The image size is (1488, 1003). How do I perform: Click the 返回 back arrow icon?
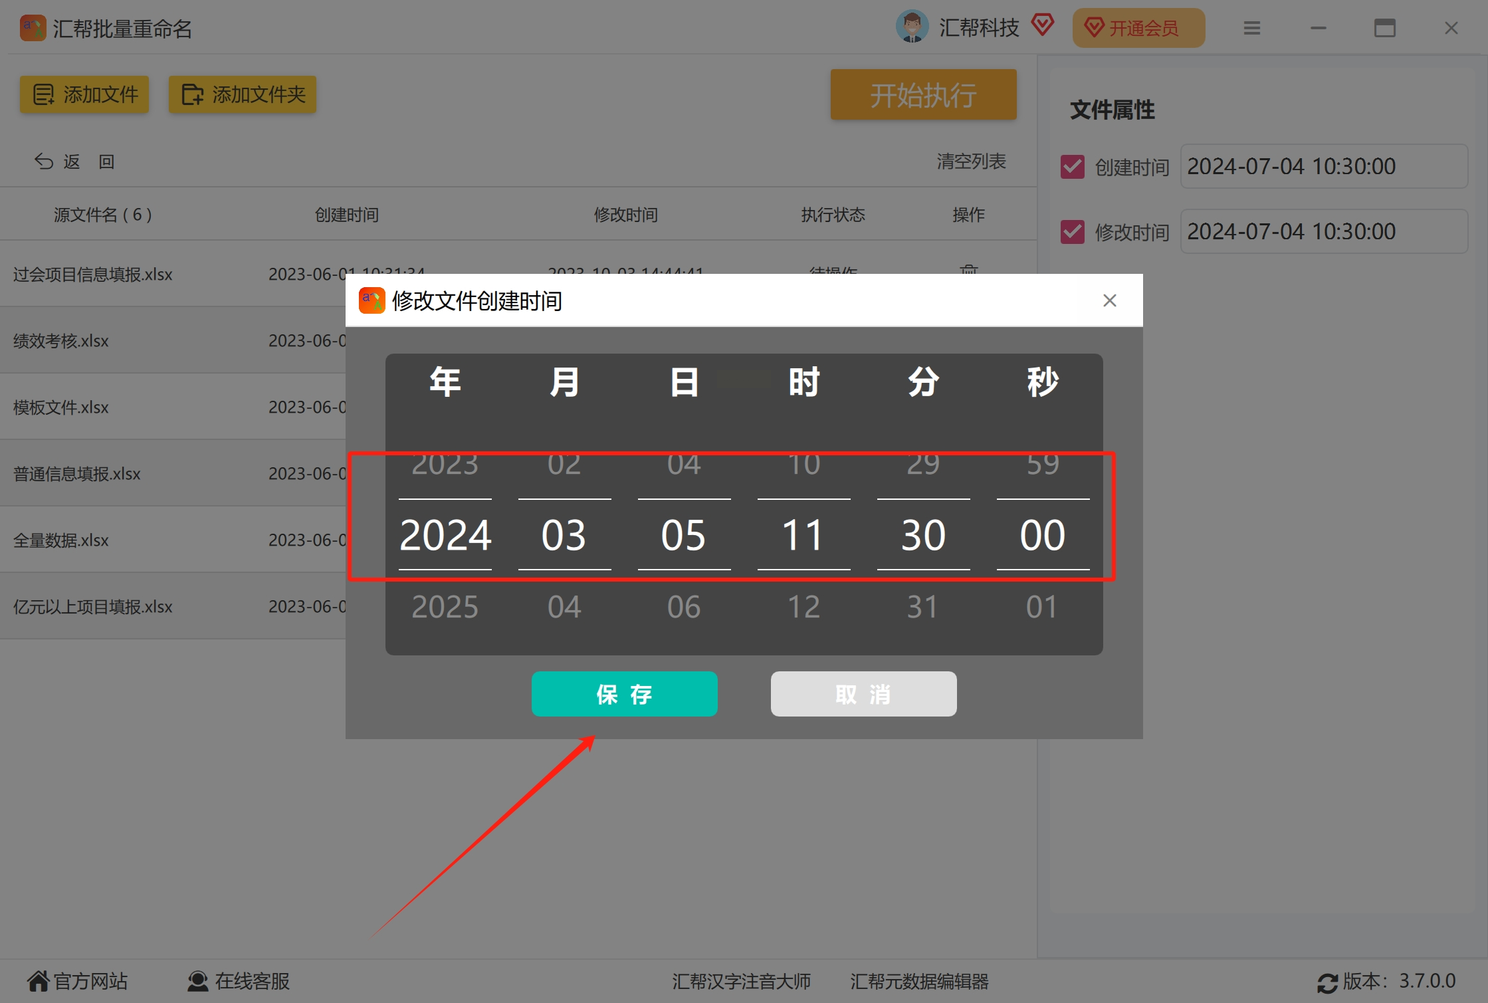tap(44, 162)
